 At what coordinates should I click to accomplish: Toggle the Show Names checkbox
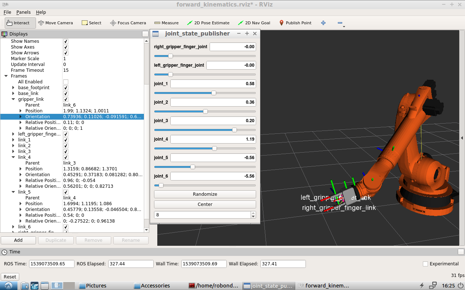click(x=66, y=41)
